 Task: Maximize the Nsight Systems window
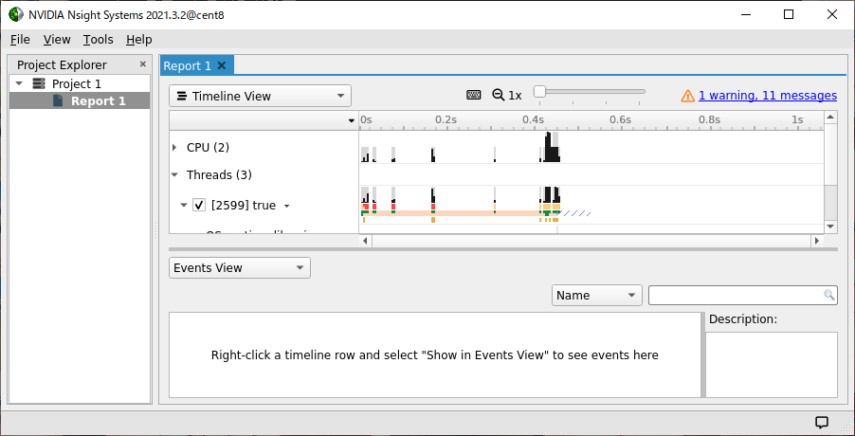[x=789, y=15]
